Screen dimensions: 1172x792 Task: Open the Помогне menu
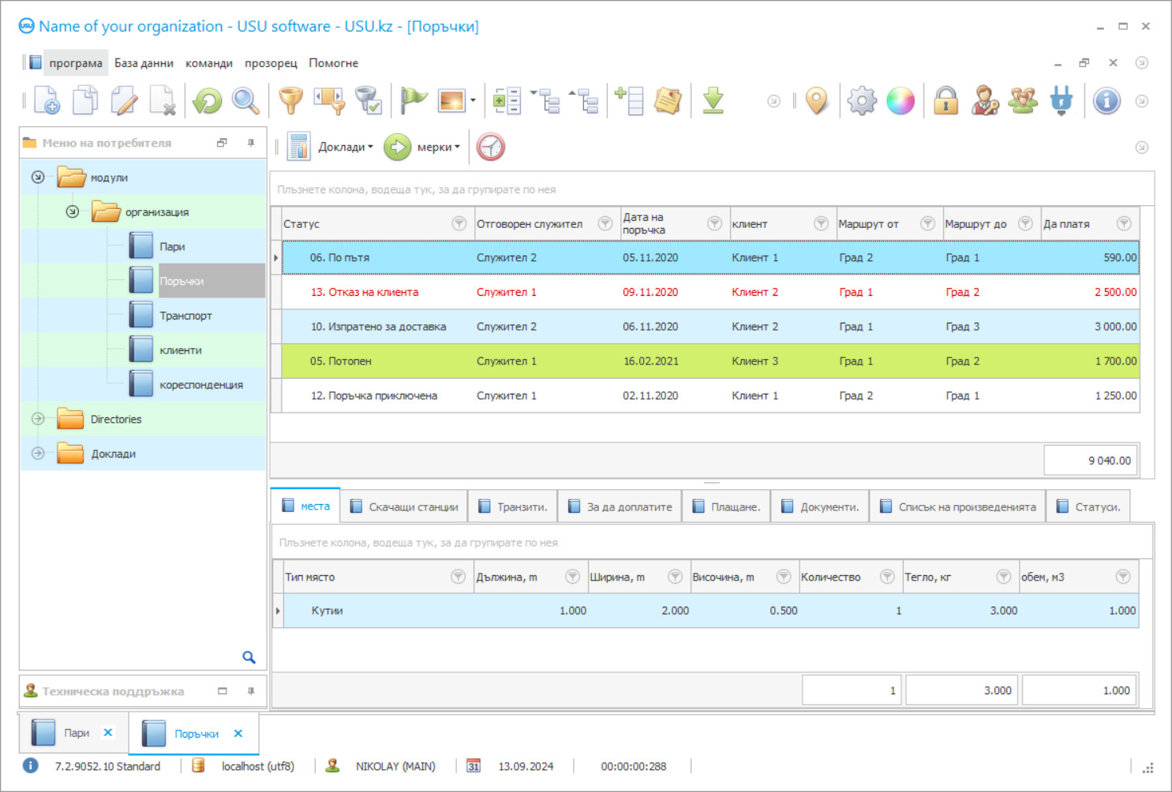pyautogui.click(x=333, y=63)
